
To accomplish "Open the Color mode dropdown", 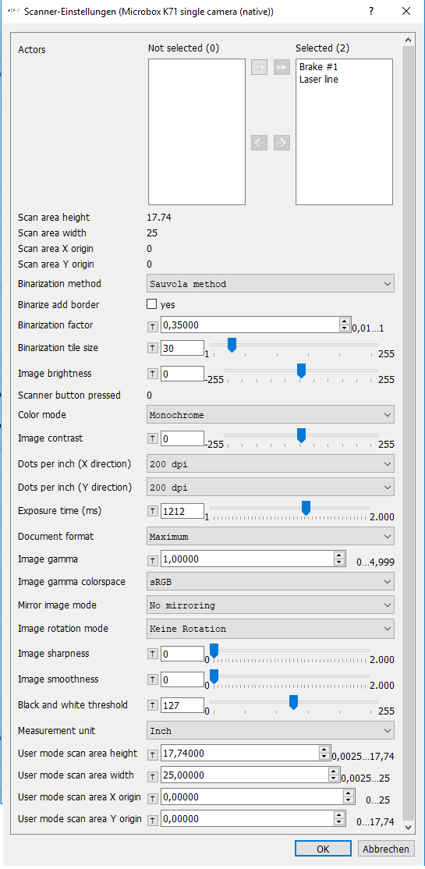I will coord(271,414).
